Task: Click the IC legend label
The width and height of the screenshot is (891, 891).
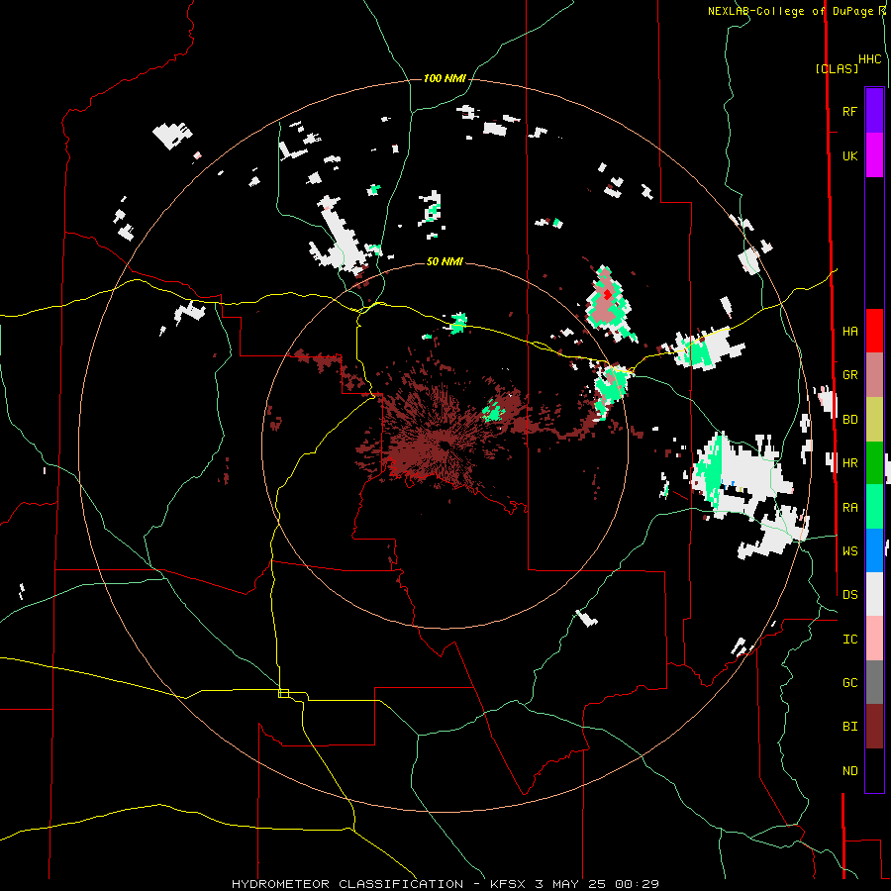Action: click(849, 640)
